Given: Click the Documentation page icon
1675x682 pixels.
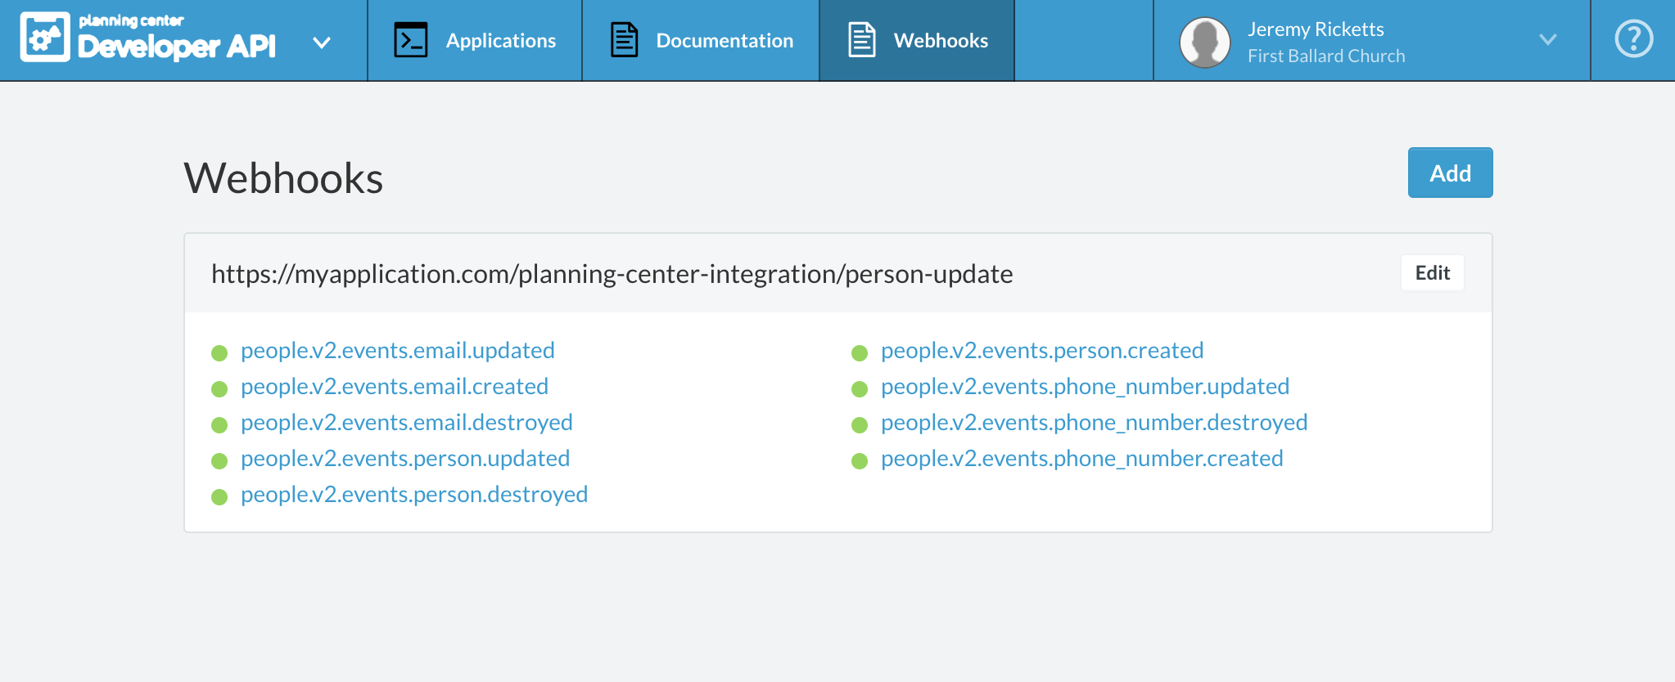Looking at the screenshot, I should coord(624,40).
